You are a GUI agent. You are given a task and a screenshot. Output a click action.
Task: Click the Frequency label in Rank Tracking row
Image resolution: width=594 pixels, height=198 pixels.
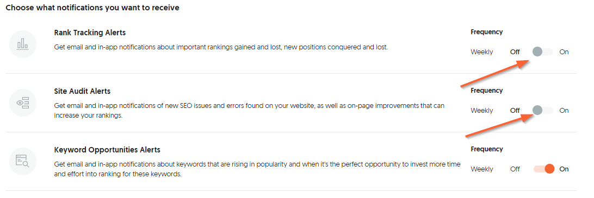[486, 32]
